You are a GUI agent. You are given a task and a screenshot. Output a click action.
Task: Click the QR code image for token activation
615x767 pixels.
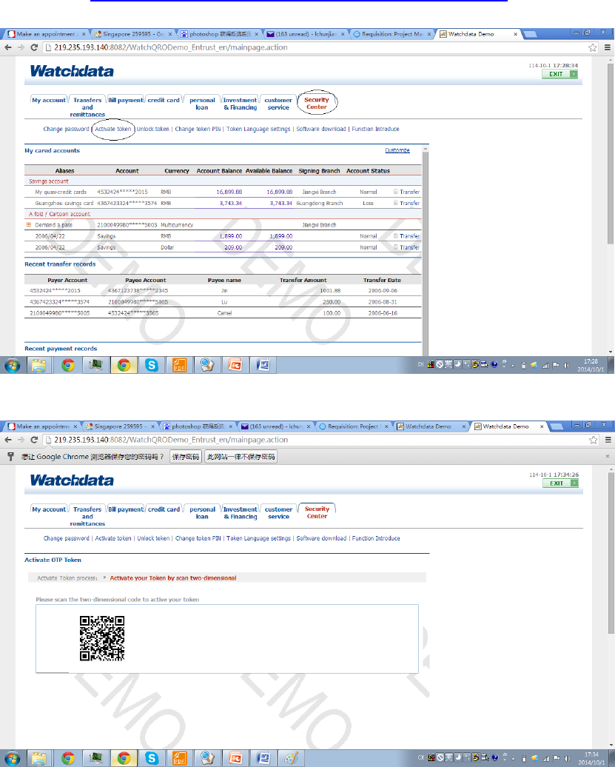pos(102,638)
